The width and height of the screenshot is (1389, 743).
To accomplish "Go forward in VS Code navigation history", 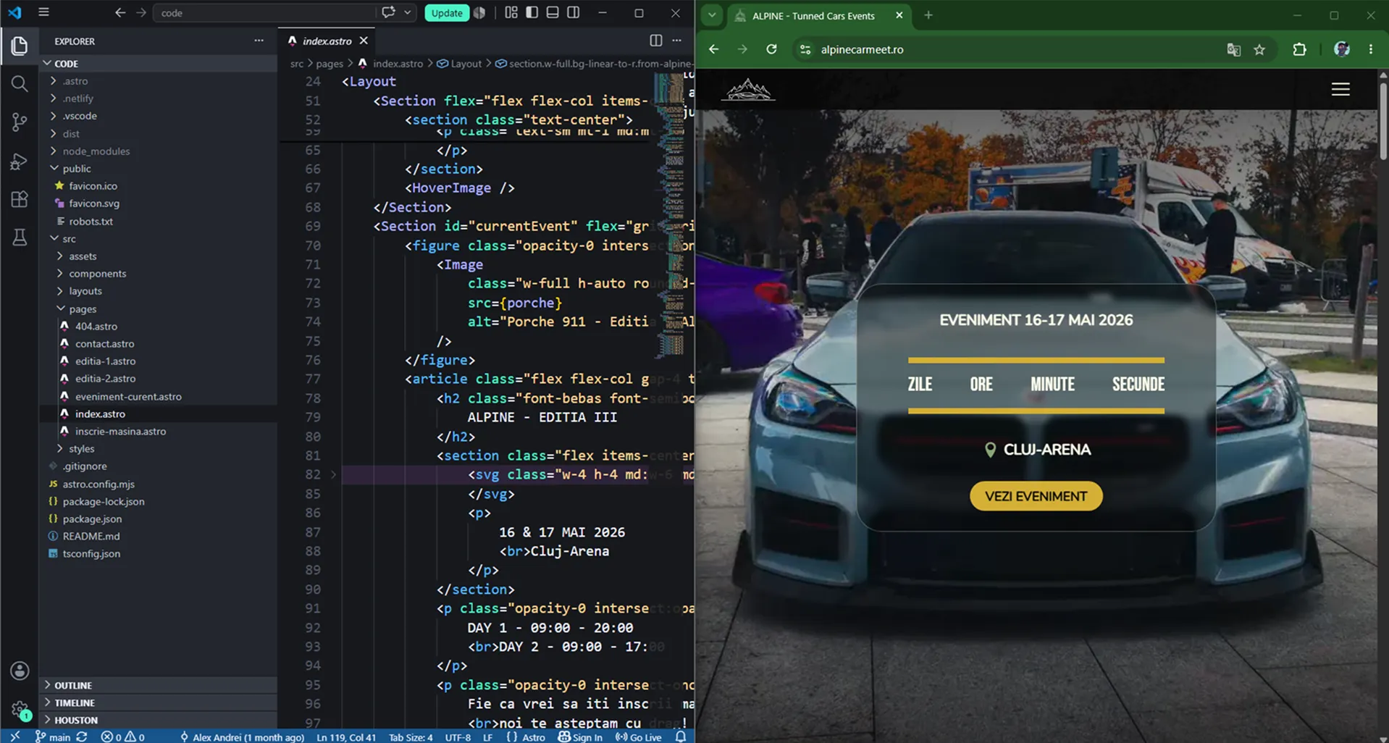I will tap(141, 12).
